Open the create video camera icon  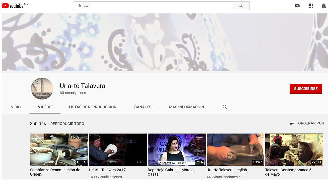(x=298, y=6)
